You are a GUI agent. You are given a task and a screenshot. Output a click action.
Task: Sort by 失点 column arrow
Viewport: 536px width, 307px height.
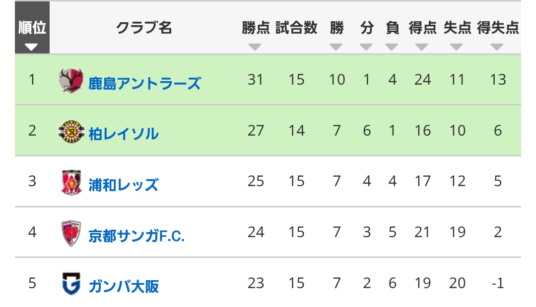coord(457,47)
